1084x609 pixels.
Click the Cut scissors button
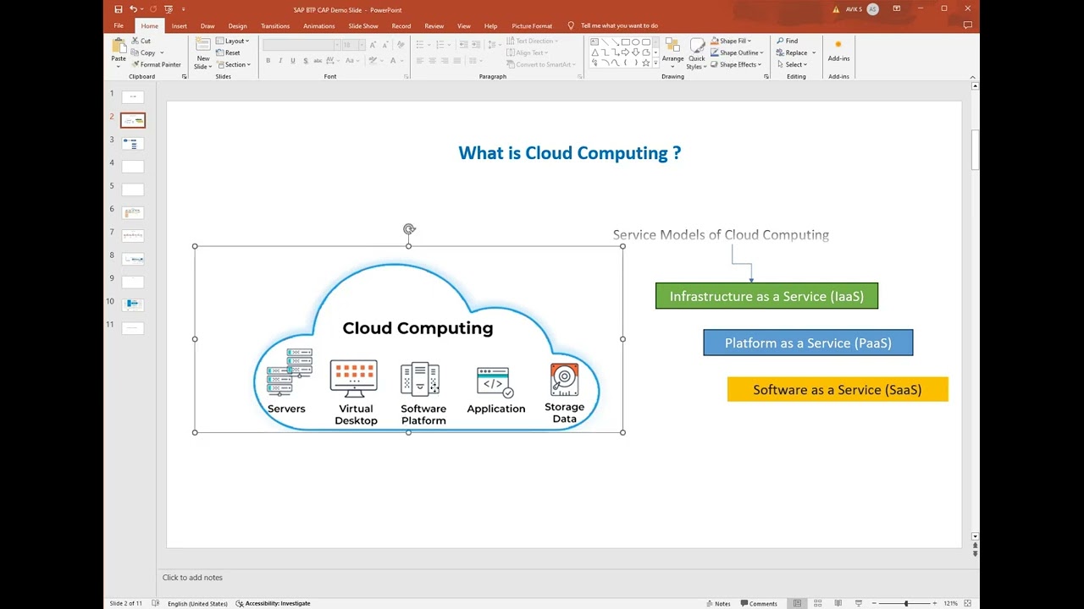pos(141,41)
